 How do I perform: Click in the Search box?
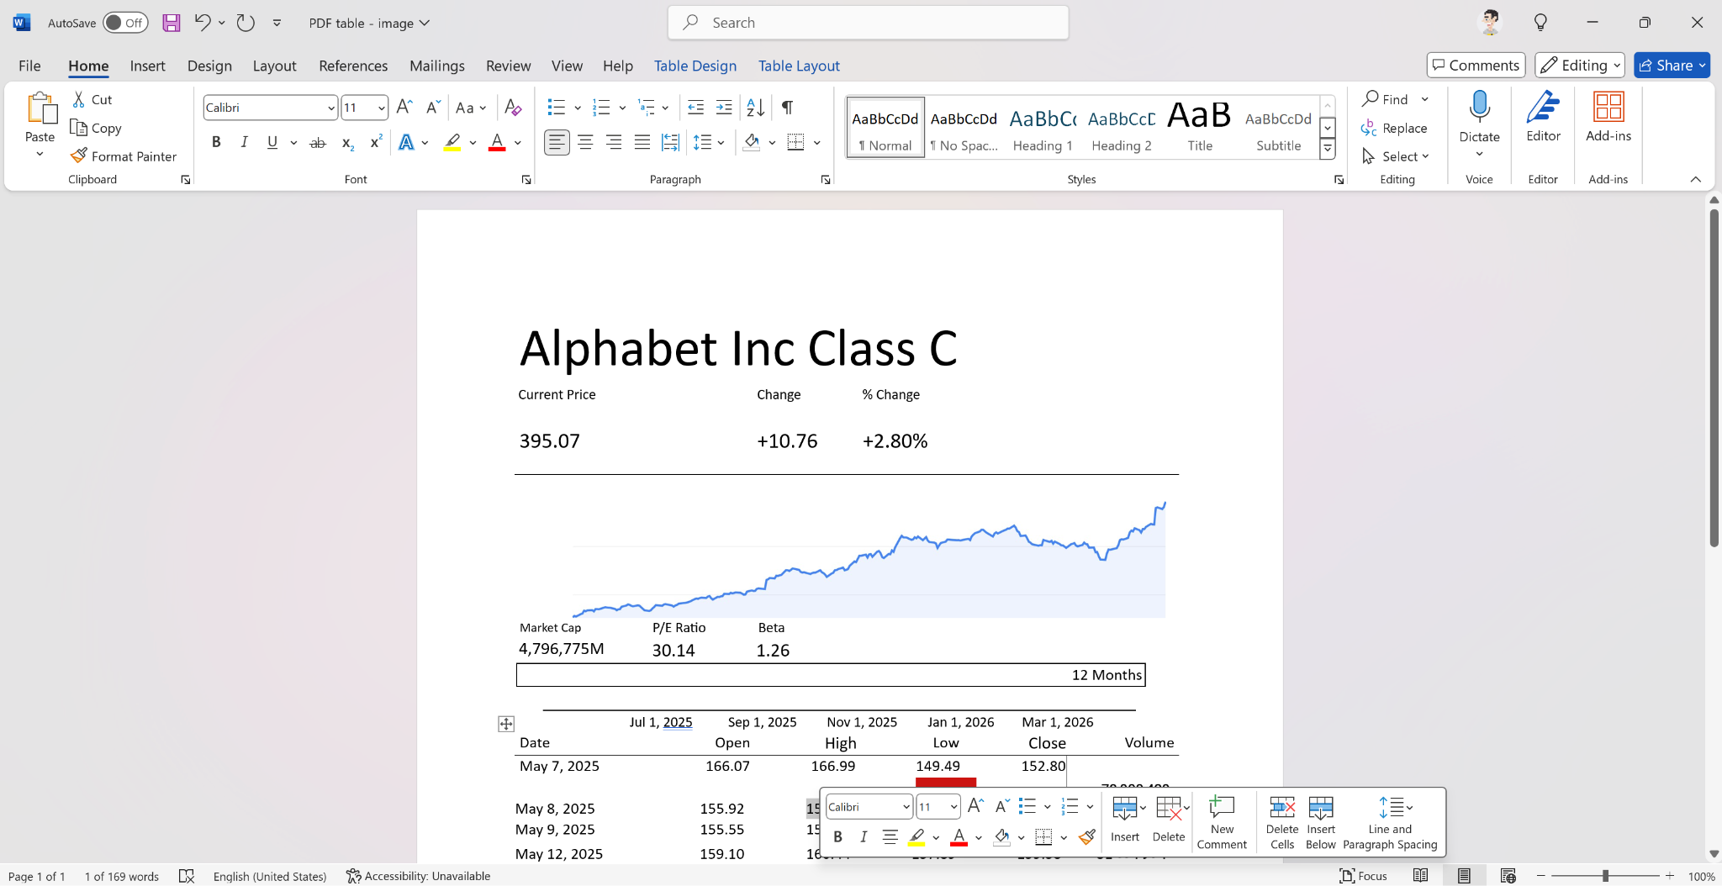click(869, 23)
